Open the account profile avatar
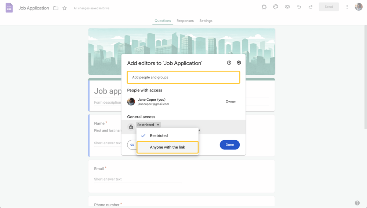 [359, 7]
